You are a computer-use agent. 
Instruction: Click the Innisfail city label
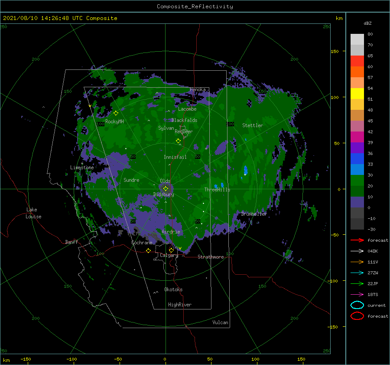pyautogui.click(x=175, y=157)
